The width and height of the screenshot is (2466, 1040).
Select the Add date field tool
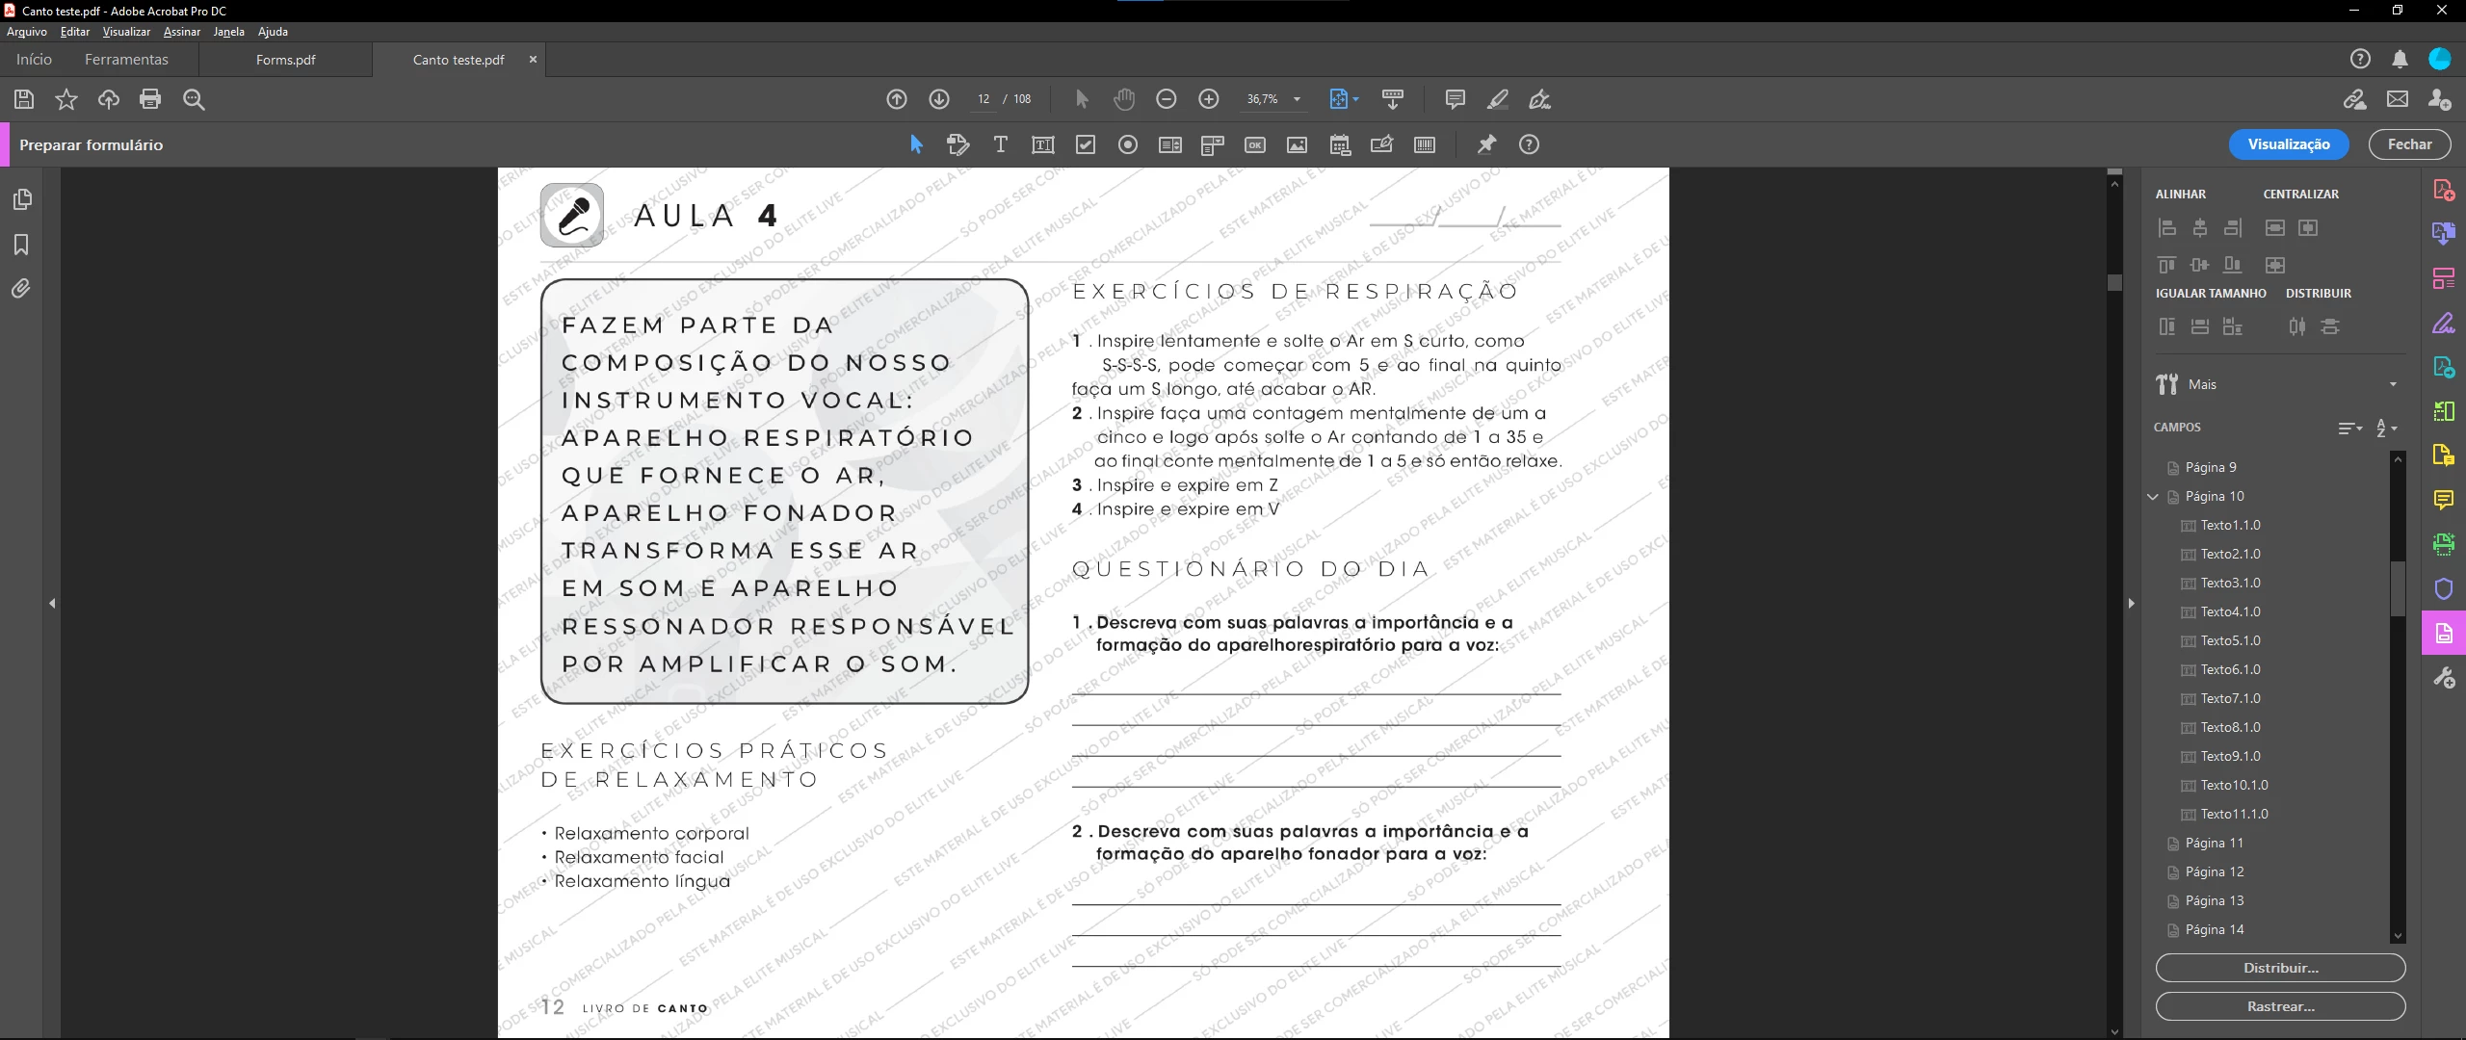click(1340, 144)
